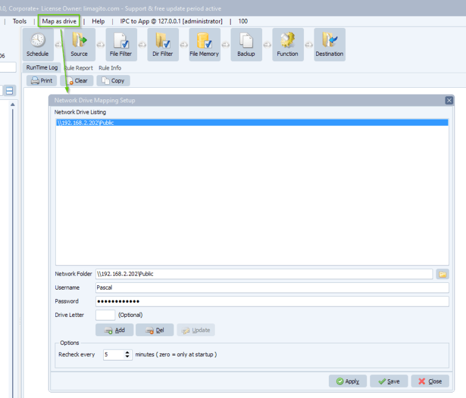The width and height of the screenshot is (466, 398).
Task: Click IPC to App menu item
Action: click(x=171, y=21)
